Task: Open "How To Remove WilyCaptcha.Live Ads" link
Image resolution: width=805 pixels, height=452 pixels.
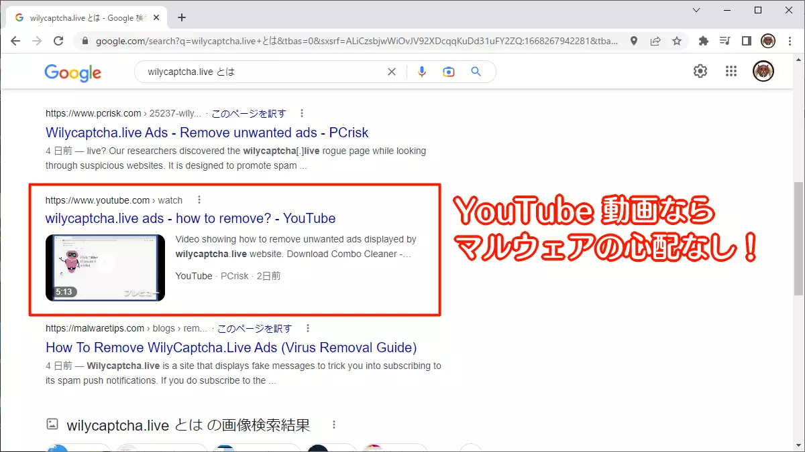Action: [x=231, y=348]
